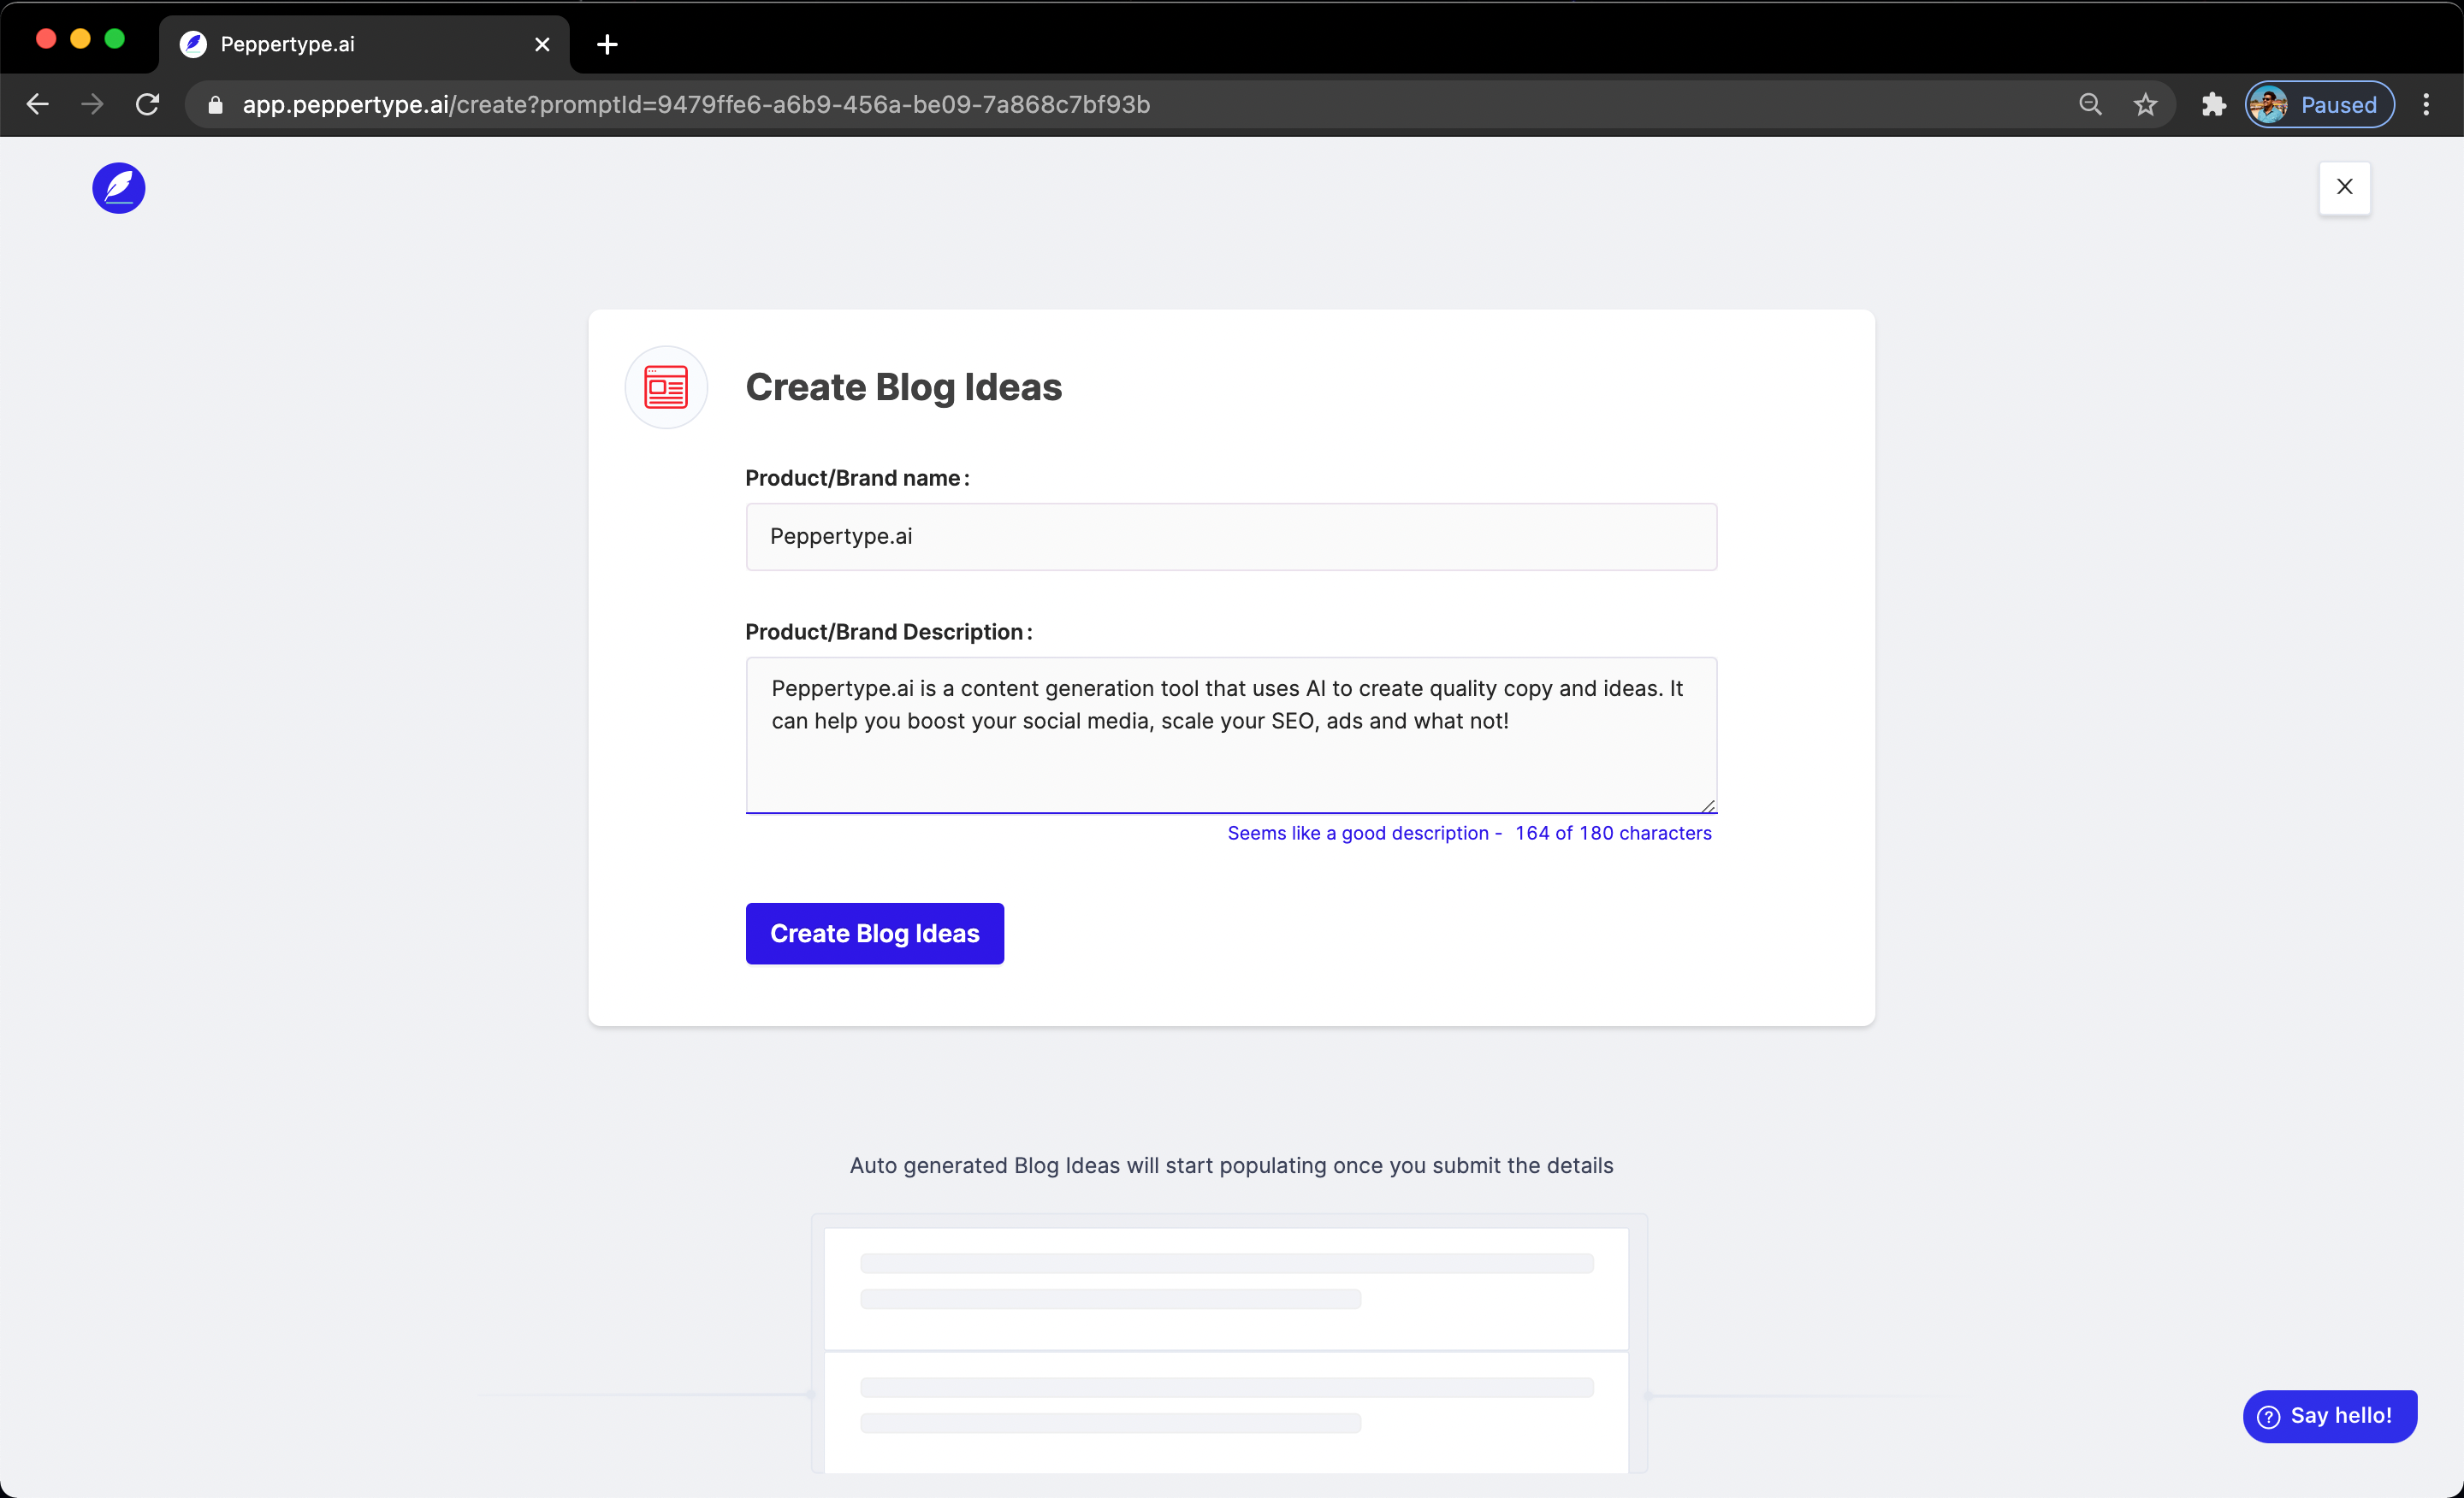
Task: Submit with Create Blog Ideas button
Action: tap(874, 932)
